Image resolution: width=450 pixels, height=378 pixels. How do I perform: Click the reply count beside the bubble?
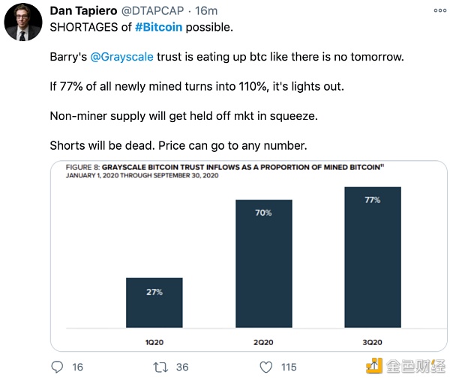coord(78,367)
